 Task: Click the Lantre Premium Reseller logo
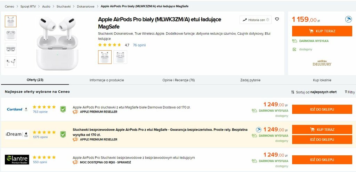tap(17, 159)
